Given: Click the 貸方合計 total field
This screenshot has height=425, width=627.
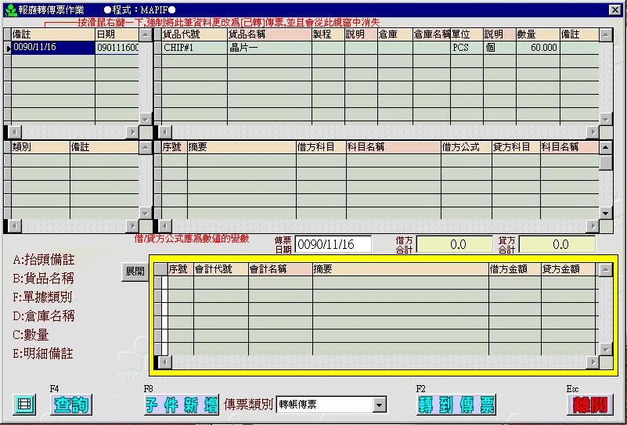Looking at the screenshot, I should point(557,245).
